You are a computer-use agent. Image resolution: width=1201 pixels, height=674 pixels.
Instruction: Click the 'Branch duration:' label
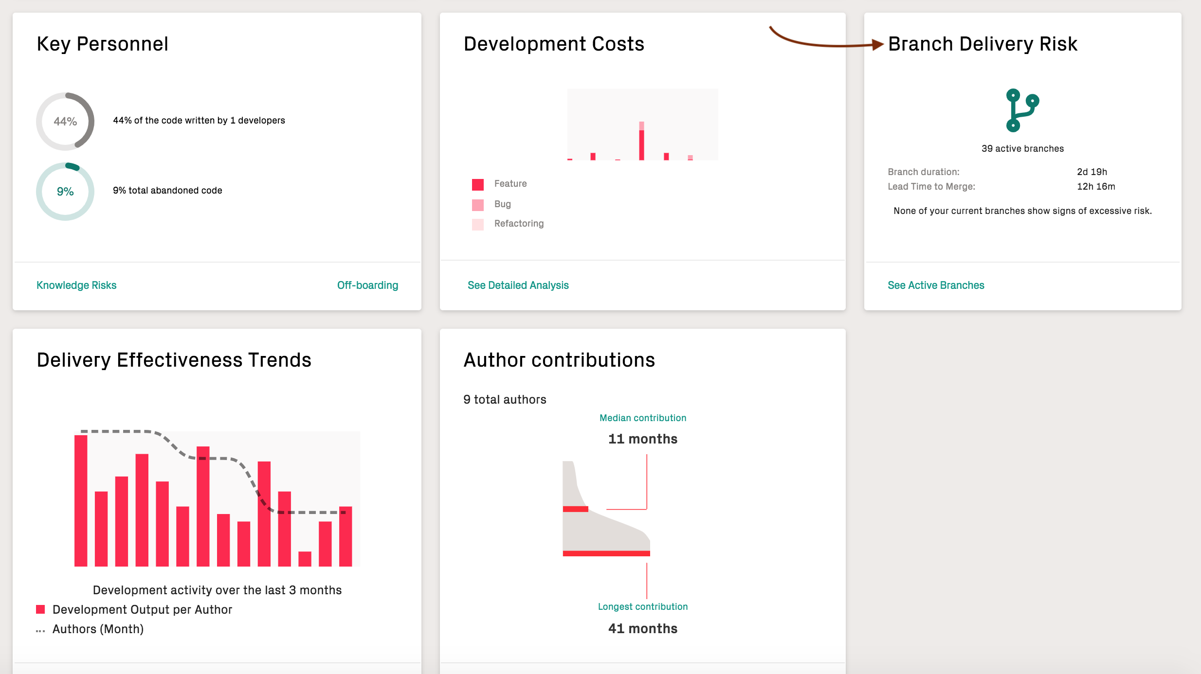[x=923, y=172]
